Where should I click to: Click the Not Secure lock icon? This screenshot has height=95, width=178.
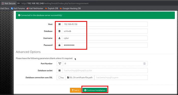pyautogui.click(x=3, y=3)
